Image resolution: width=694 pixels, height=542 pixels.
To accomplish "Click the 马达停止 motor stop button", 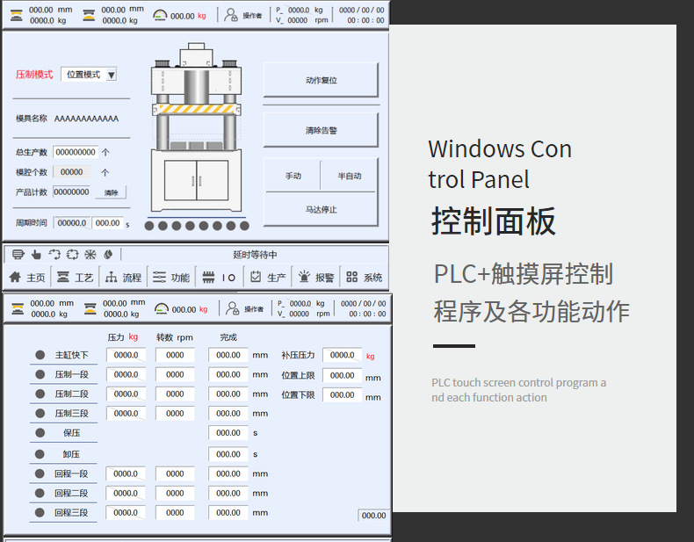I will coord(321,209).
